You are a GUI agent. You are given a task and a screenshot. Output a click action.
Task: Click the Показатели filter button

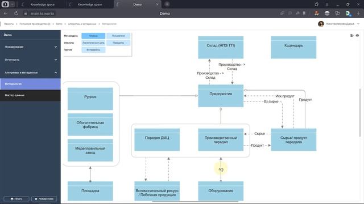tap(118, 36)
